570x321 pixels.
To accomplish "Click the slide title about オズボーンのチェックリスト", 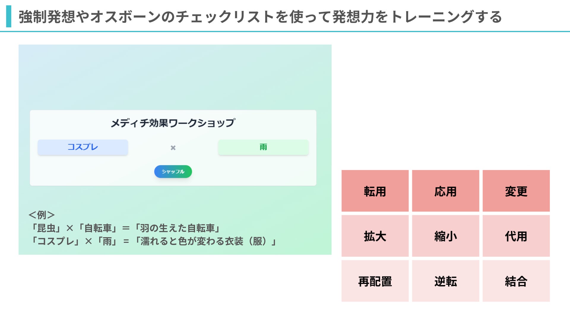I will coord(260,17).
